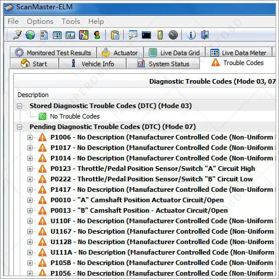Expand the P1014 code entry

pos(30,158)
